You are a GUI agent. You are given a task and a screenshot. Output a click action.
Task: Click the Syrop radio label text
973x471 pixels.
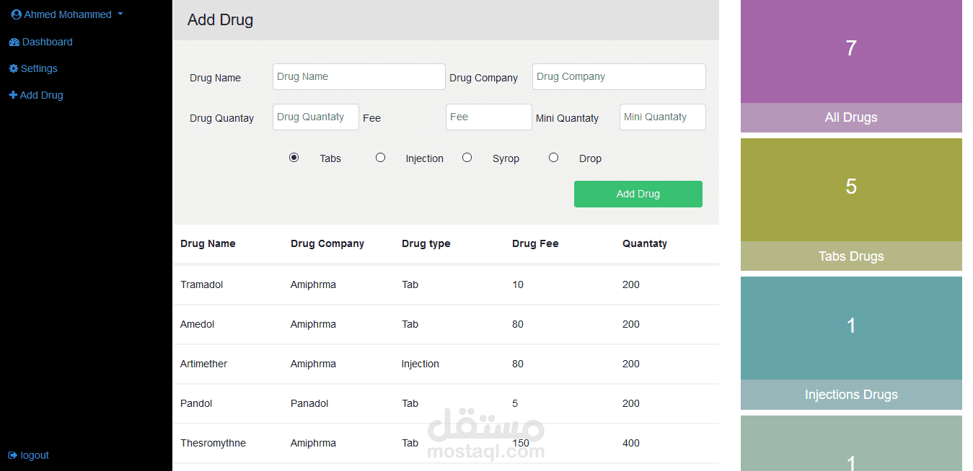click(506, 158)
